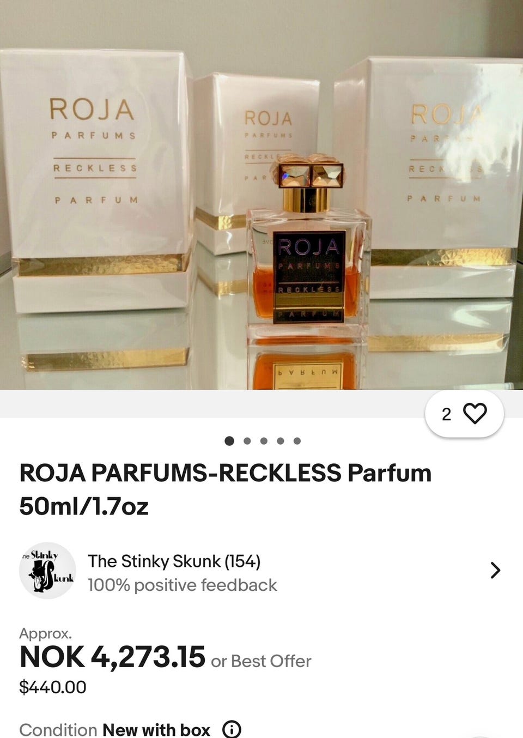Select the or Best Offer text
This screenshot has width=523, height=738.
pos(261,661)
